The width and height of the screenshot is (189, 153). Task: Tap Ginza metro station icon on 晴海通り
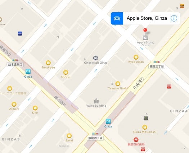coord(28,71)
